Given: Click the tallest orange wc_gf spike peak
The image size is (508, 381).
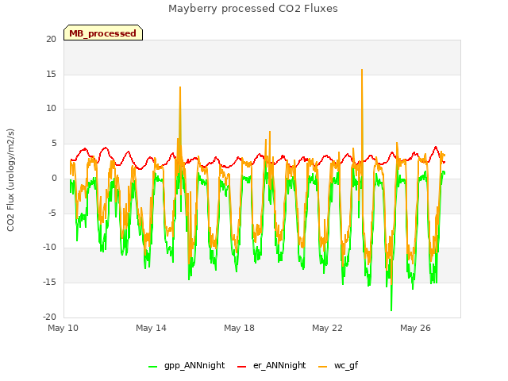Looking at the screenshot, I should click(362, 70).
